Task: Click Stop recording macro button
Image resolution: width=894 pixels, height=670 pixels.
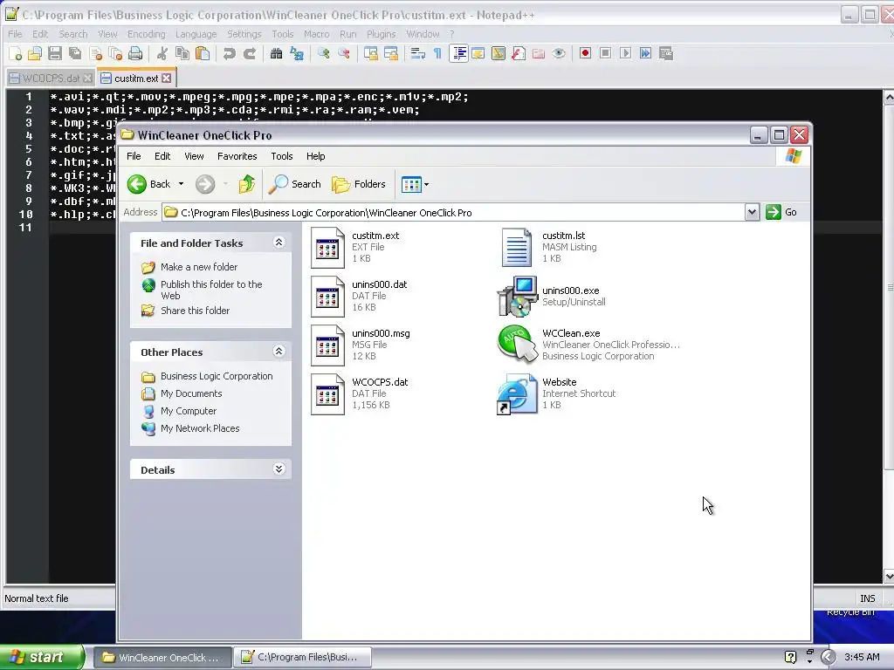Action: coord(606,53)
